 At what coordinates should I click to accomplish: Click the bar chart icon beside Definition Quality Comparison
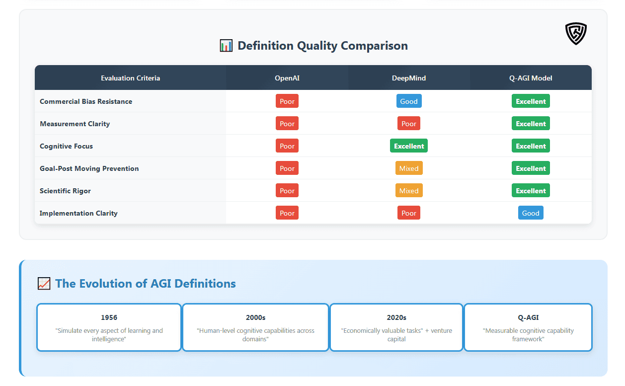click(226, 45)
